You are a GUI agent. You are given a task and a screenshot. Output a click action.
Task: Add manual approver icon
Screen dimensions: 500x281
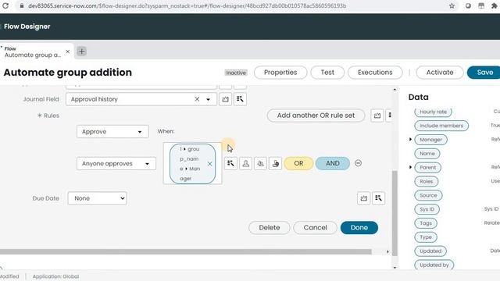(276, 163)
